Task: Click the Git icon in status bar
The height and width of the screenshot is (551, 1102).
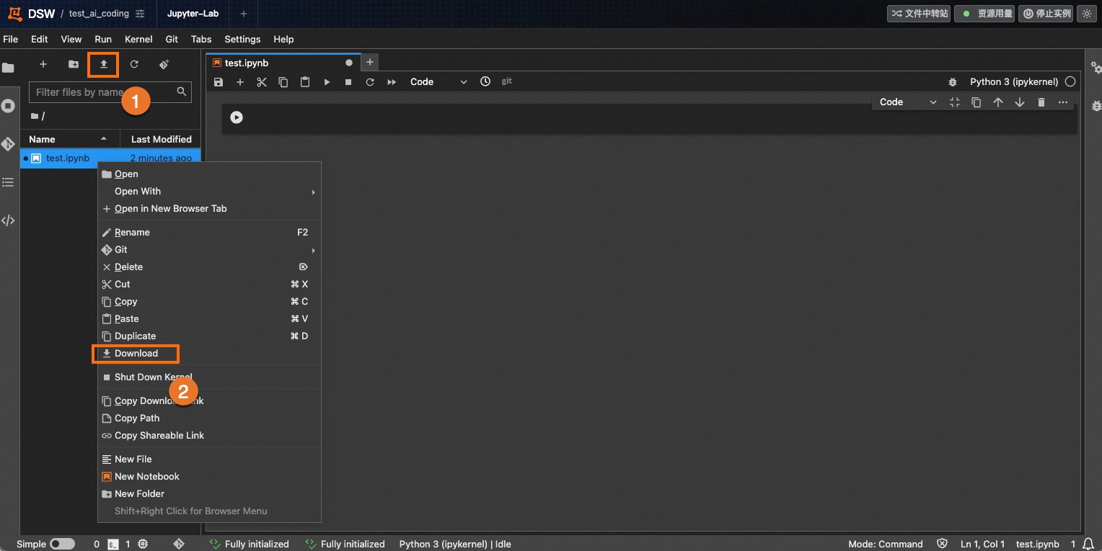Action: [x=179, y=544]
